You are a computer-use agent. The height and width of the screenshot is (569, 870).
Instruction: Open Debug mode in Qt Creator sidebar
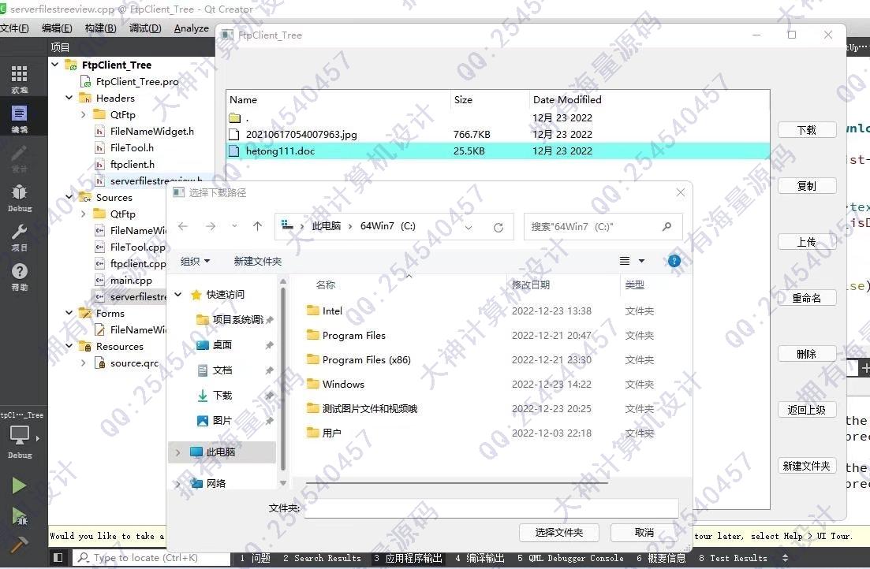pyautogui.click(x=20, y=198)
